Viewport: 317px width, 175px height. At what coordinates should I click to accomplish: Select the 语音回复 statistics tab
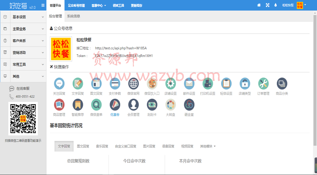point(168,146)
